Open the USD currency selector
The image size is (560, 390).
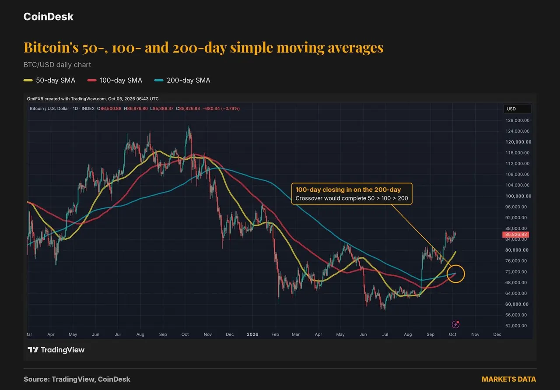(518, 109)
